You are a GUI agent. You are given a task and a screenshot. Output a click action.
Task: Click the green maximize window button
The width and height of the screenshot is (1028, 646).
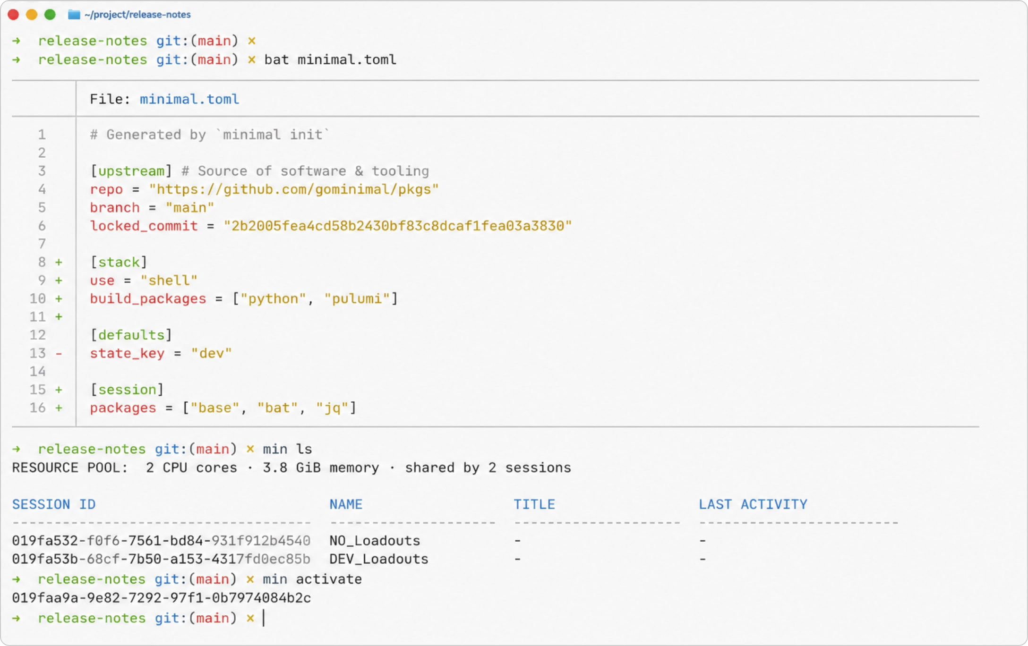(50, 15)
